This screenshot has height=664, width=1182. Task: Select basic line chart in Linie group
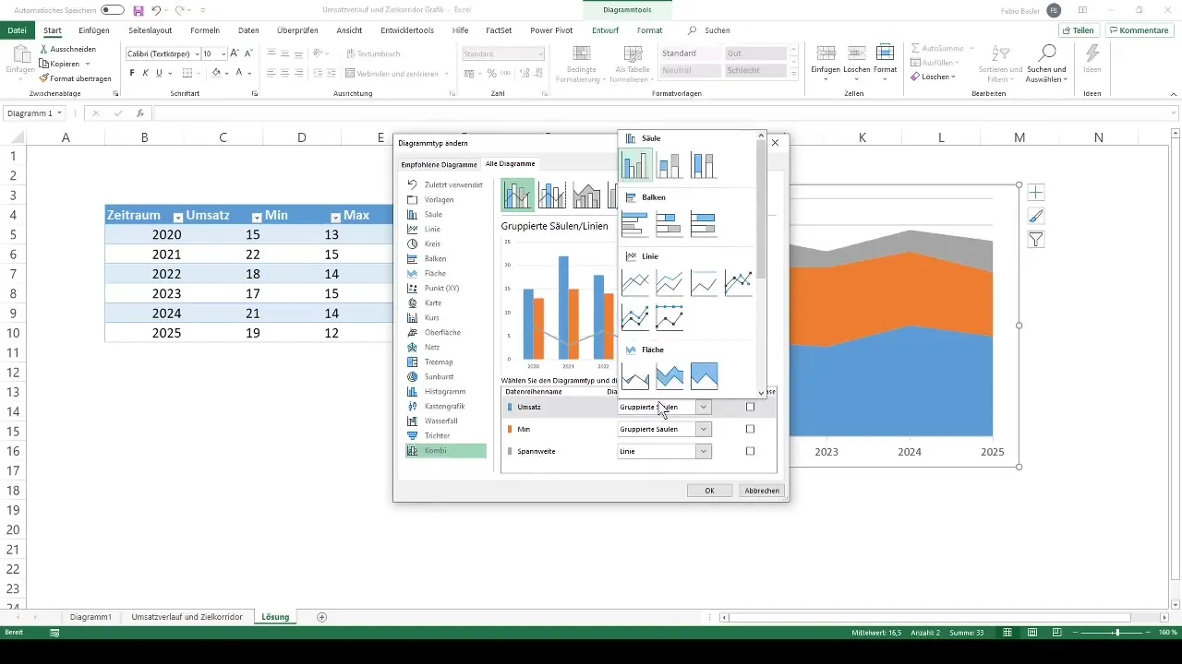pyautogui.click(x=636, y=283)
